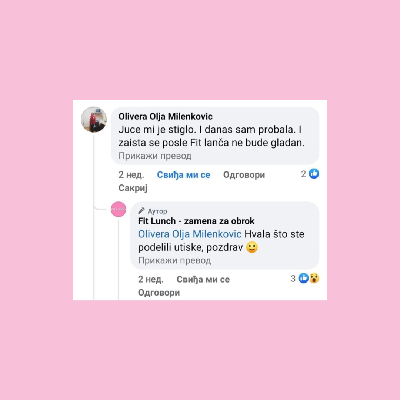Hide Olivera's comment with Сакриј
The image size is (400, 400).
[x=133, y=188]
